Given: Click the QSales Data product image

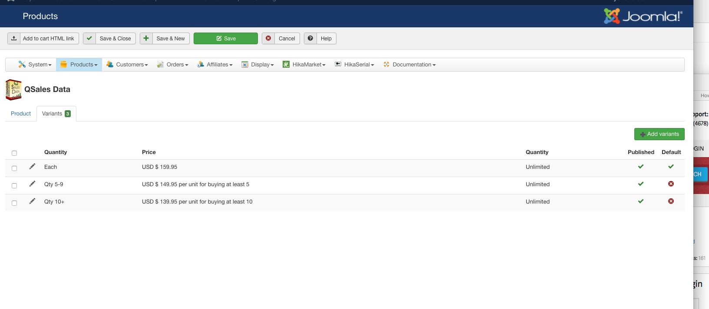Looking at the screenshot, I should click(x=13, y=90).
